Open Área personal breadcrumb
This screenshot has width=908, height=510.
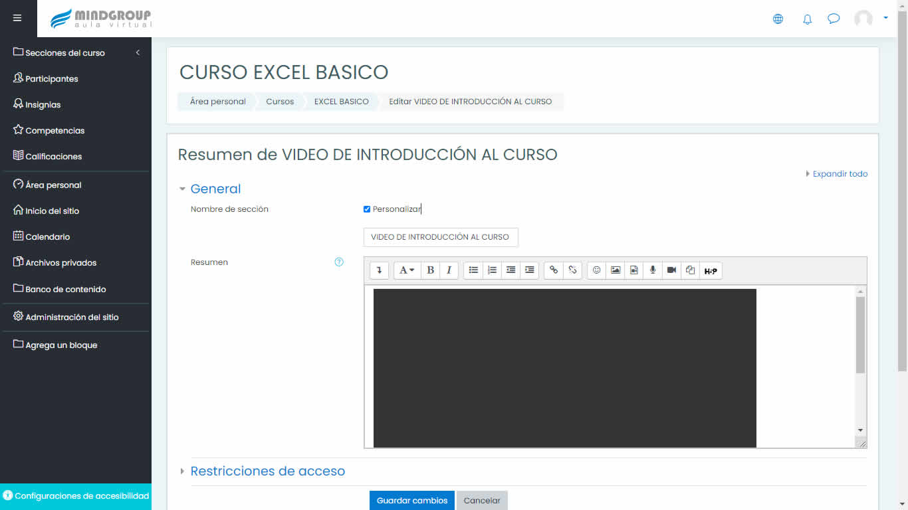[x=217, y=102]
